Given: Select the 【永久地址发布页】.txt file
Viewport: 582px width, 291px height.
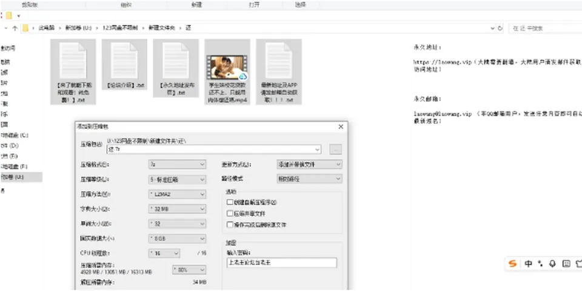Looking at the screenshot, I should click(176, 68).
